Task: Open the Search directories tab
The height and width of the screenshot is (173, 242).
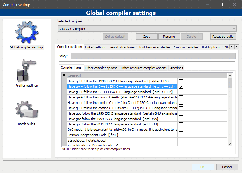Action: pos(122,47)
